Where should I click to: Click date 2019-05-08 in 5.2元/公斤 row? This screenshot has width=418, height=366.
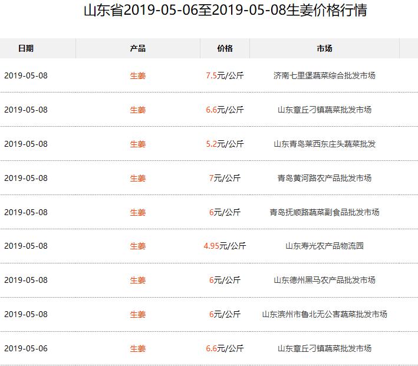(26, 144)
